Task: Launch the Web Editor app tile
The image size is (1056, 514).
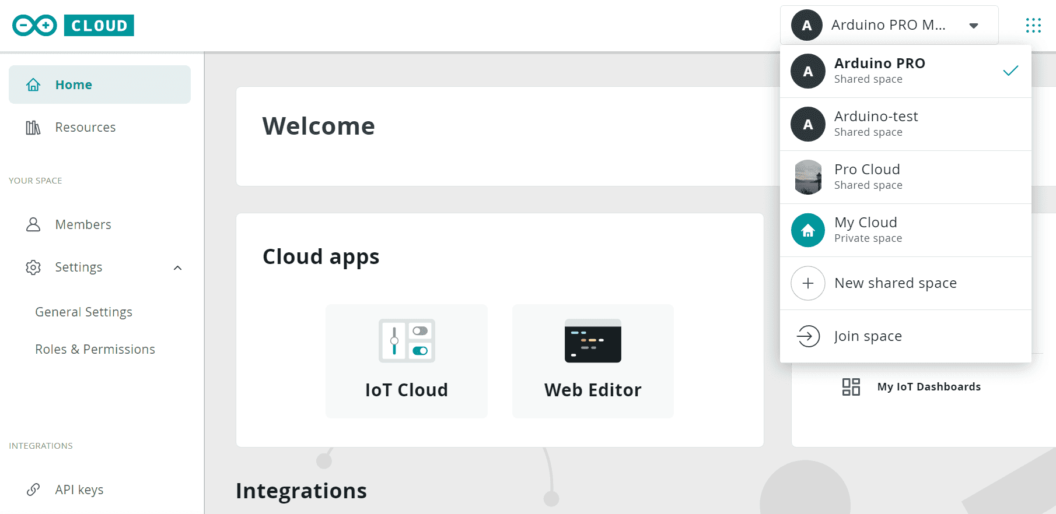Action: pos(593,361)
